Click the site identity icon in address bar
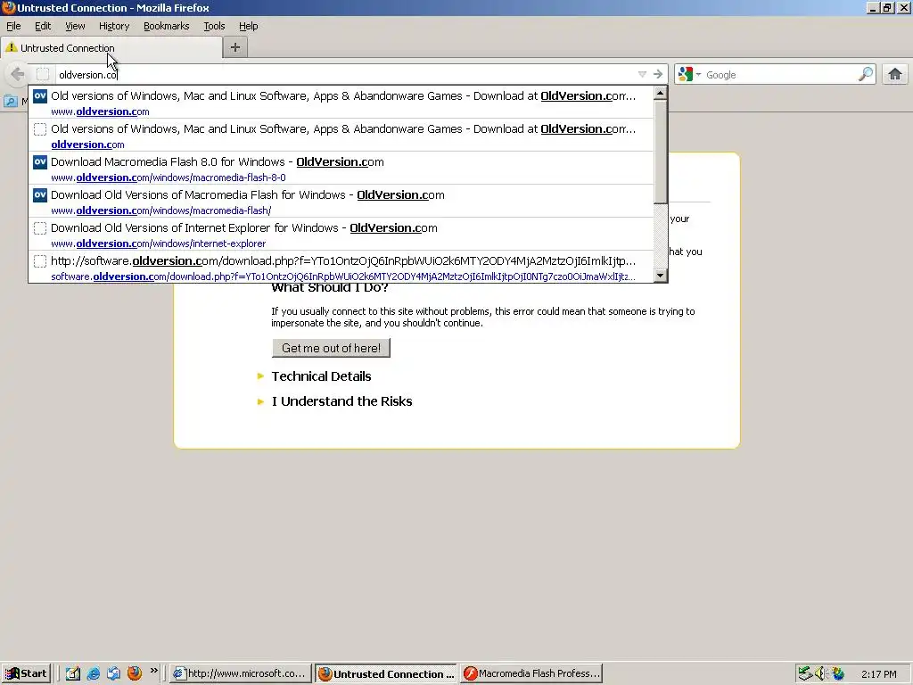Screen dimensions: 913x685 tap(43, 74)
